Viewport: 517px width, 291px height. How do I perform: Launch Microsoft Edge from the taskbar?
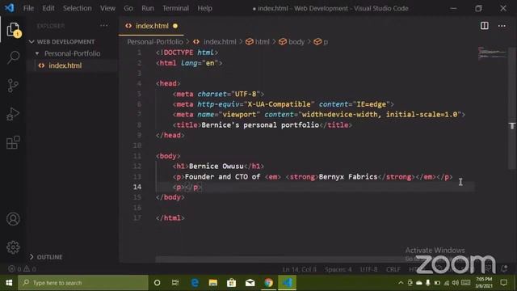(195, 283)
